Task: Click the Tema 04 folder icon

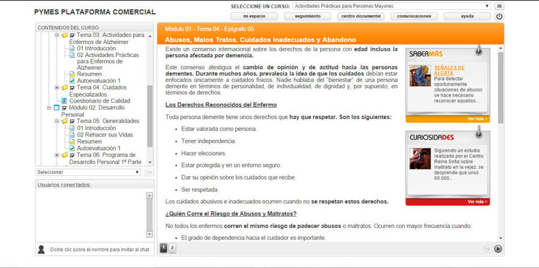Action: (64, 87)
